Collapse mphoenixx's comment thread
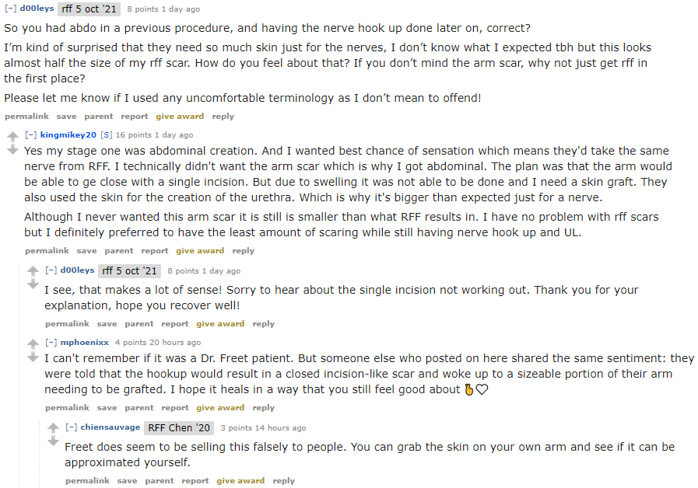The height and width of the screenshot is (488, 698). 51,343
